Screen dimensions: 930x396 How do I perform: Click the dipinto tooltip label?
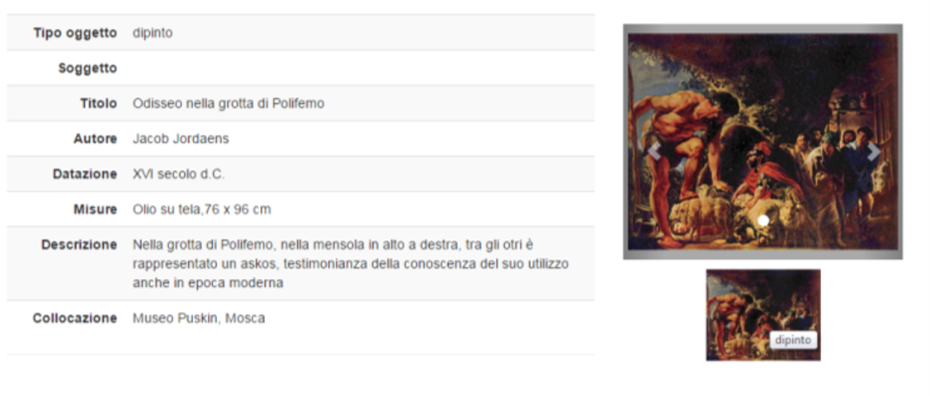[x=793, y=340]
